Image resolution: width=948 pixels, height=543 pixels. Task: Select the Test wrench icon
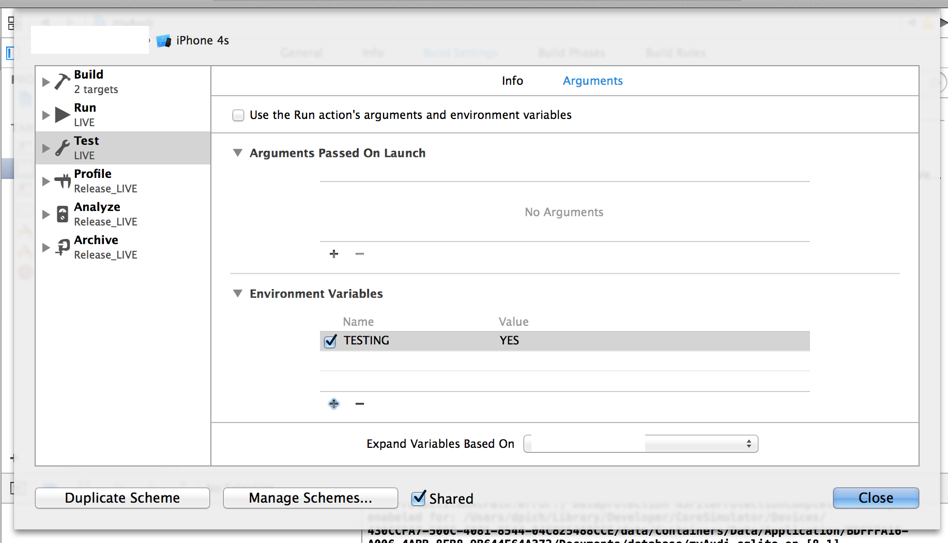click(x=63, y=148)
